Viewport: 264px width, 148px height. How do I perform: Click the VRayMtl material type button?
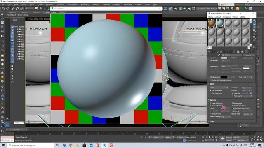[x=248, y=55]
